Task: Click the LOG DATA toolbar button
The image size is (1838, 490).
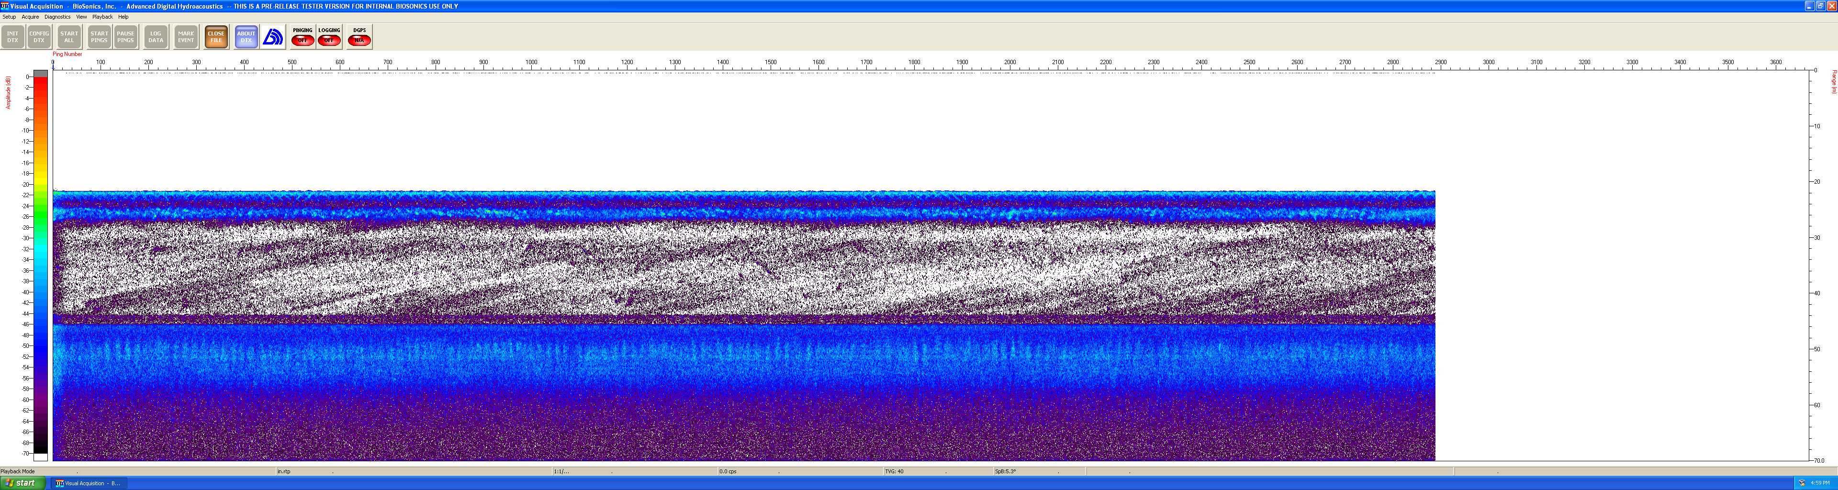Action: coord(156,37)
